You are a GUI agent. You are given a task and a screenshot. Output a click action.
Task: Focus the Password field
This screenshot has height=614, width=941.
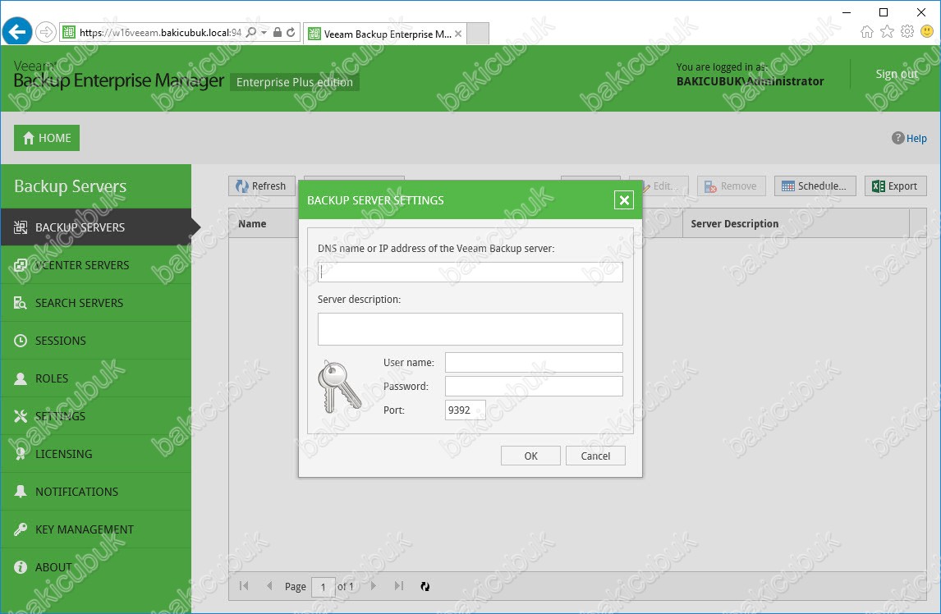click(534, 386)
